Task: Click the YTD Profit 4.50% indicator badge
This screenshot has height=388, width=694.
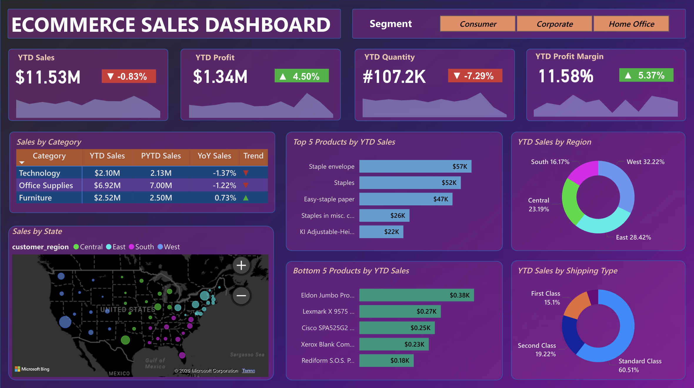Action: coord(302,76)
